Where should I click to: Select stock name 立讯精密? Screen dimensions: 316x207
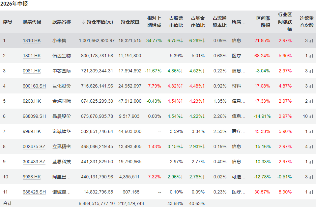coord(62,146)
